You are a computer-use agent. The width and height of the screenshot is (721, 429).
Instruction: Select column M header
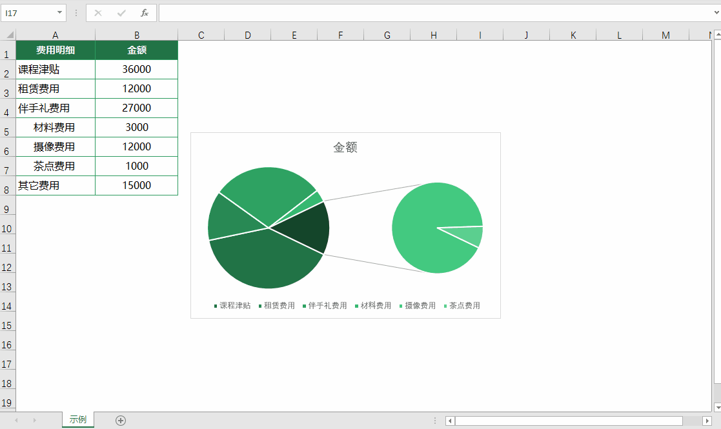tap(666, 35)
